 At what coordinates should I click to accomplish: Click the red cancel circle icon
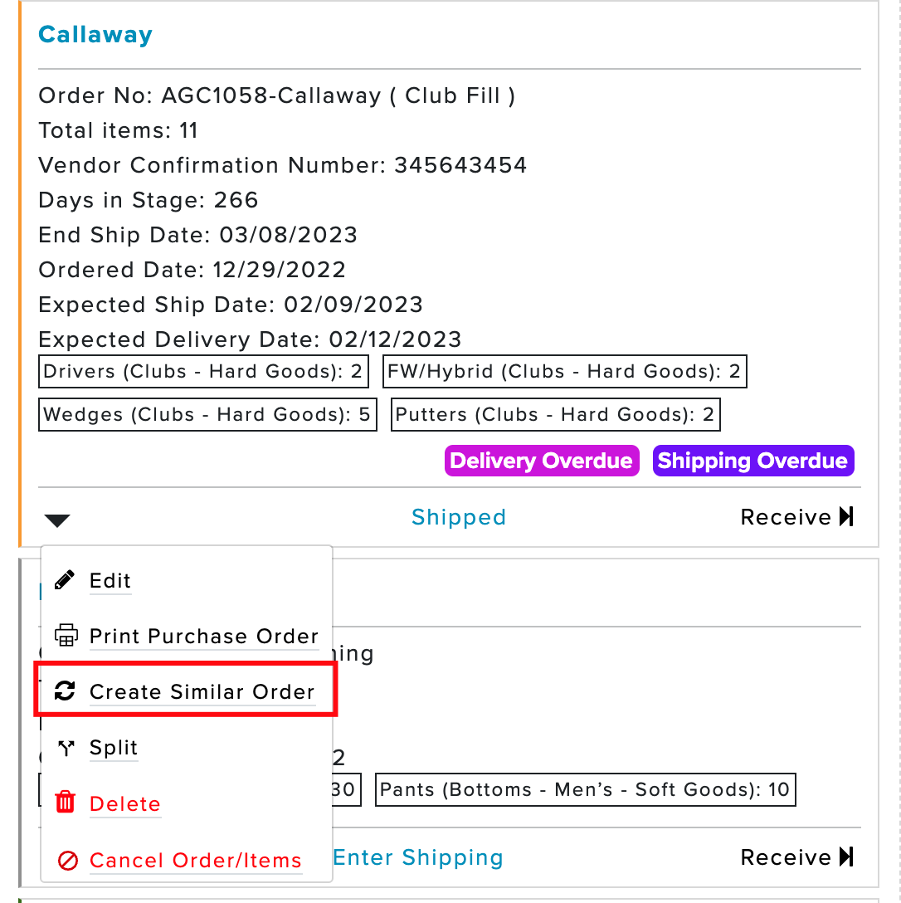[x=67, y=861]
